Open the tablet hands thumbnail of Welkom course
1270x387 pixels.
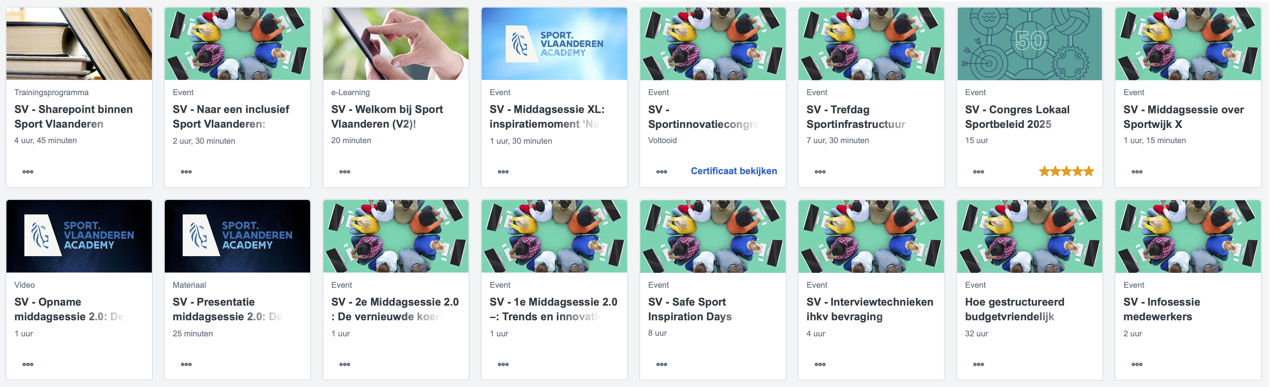click(x=396, y=43)
